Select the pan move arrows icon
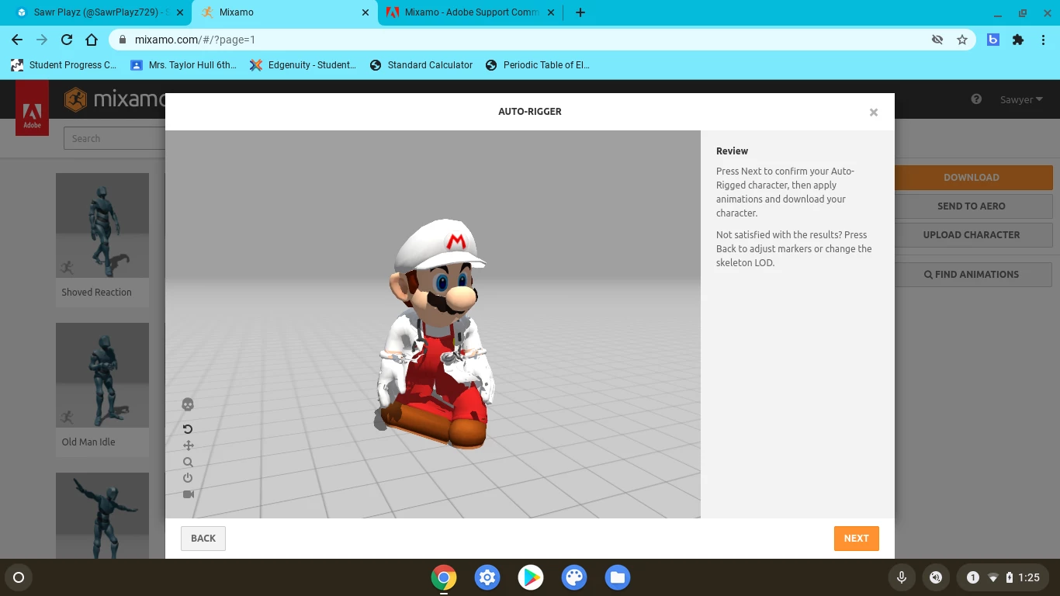The width and height of the screenshot is (1060, 596). click(x=188, y=445)
